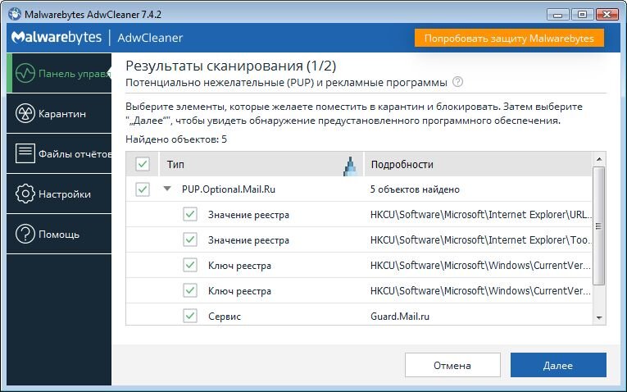The height and width of the screenshot is (392, 627).
Task: Click the help icon beside PUP subtitle
Action: pyautogui.click(x=457, y=82)
